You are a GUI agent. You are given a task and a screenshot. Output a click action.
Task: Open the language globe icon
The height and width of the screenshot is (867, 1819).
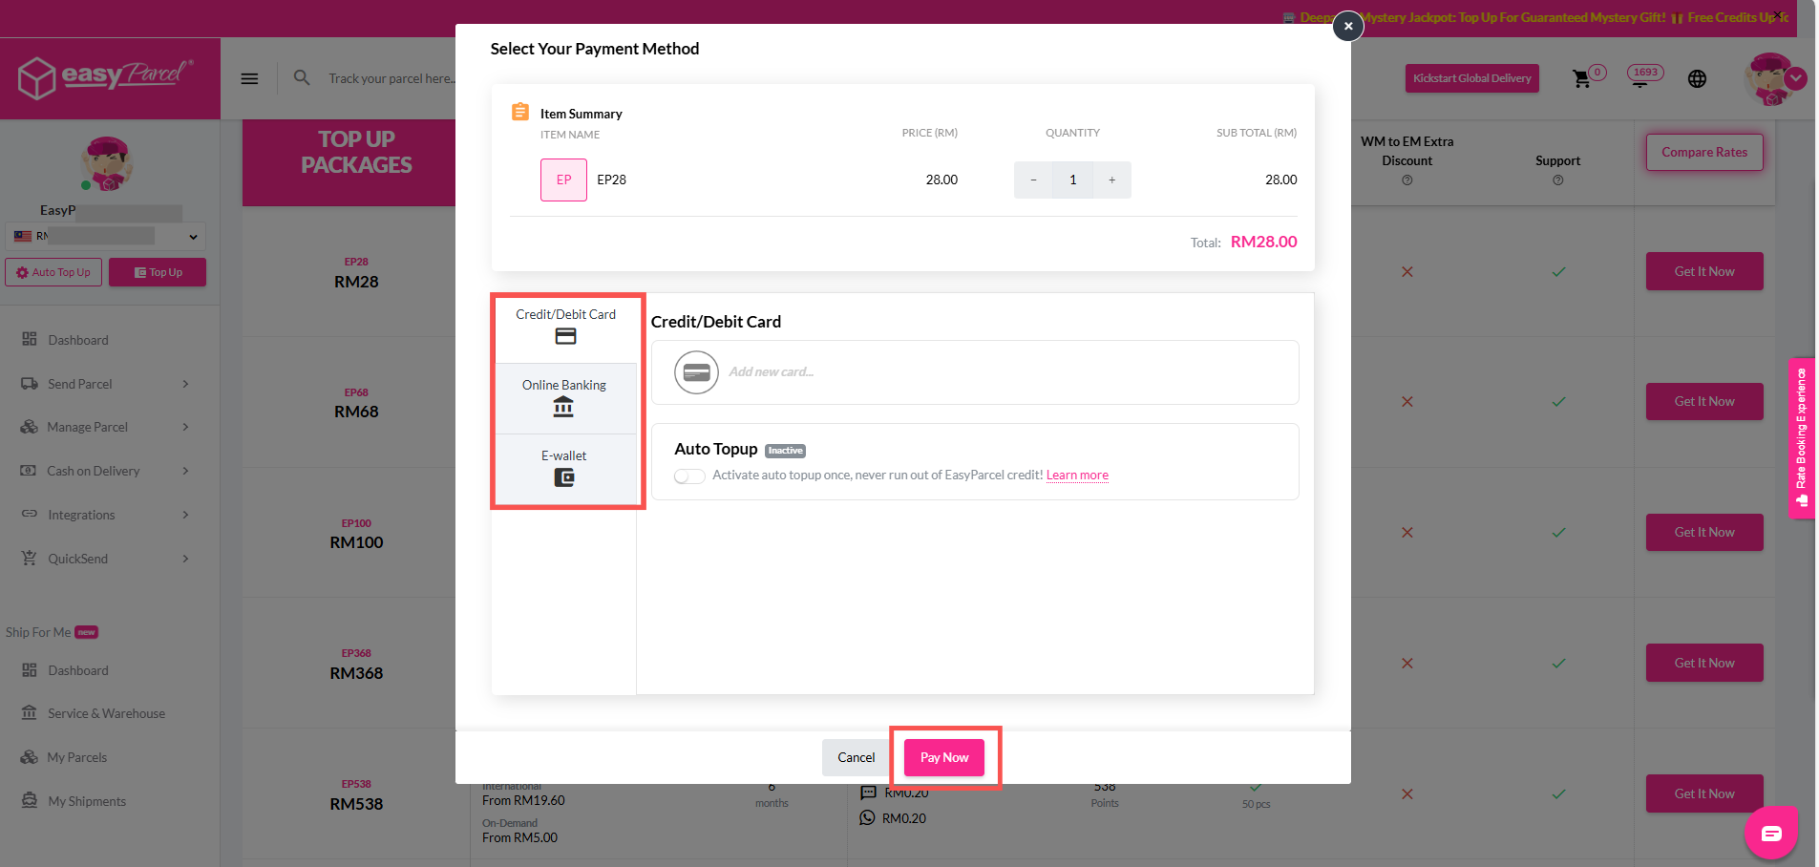pos(1697,79)
